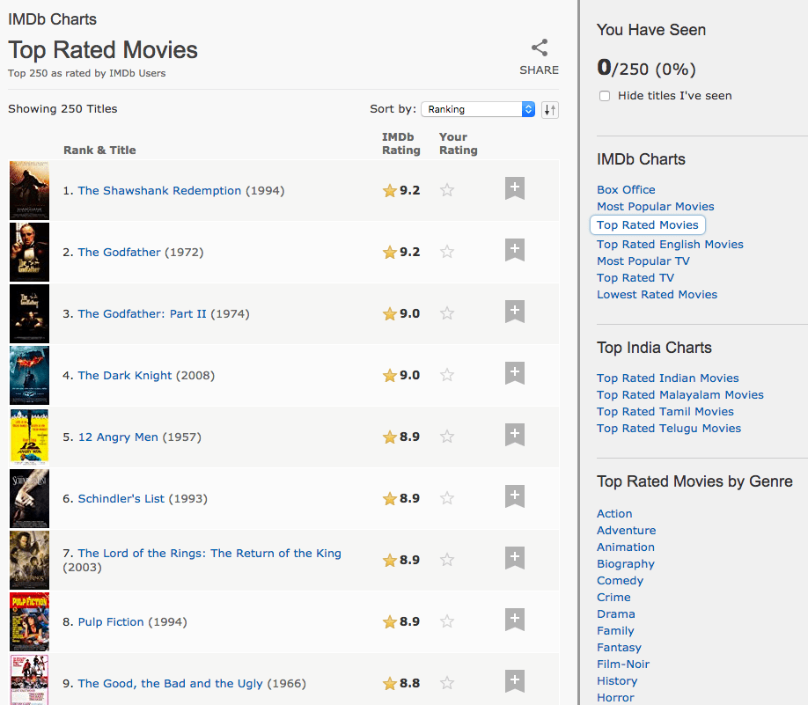The width and height of the screenshot is (808, 705).
Task: Click the ascending/descending sort order icon
Action: pyautogui.click(x=549, y=109)
